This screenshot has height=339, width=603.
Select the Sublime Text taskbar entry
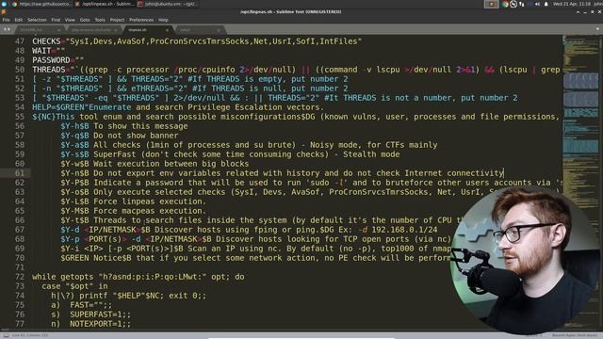coord(105,4)
